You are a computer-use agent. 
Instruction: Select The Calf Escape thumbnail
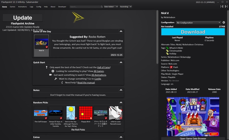click(41, 113)
